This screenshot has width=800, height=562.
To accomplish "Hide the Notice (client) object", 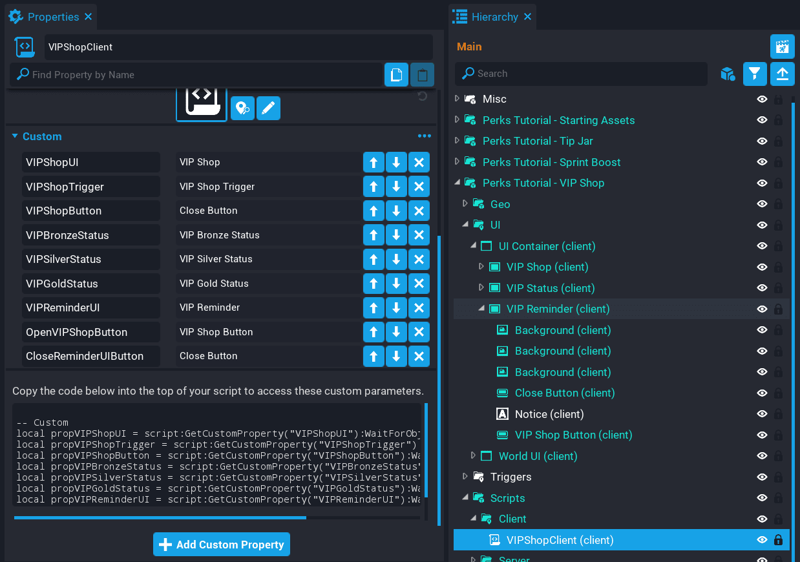I will pyautogui.click(x=762, y=414).
